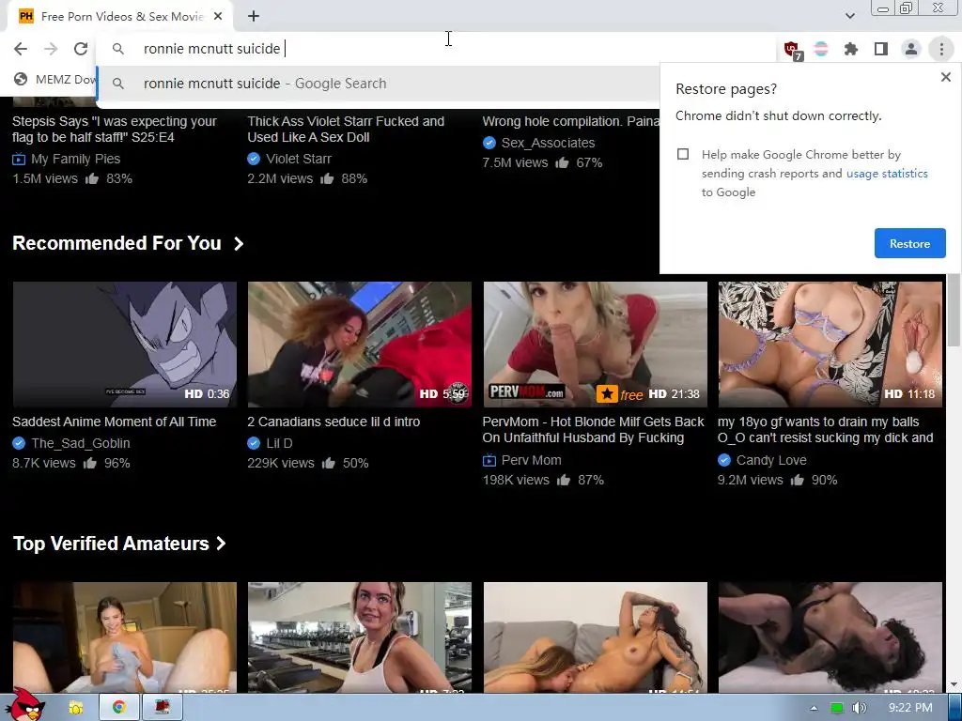Open the taskbar file explorer icon

[76, 708]
